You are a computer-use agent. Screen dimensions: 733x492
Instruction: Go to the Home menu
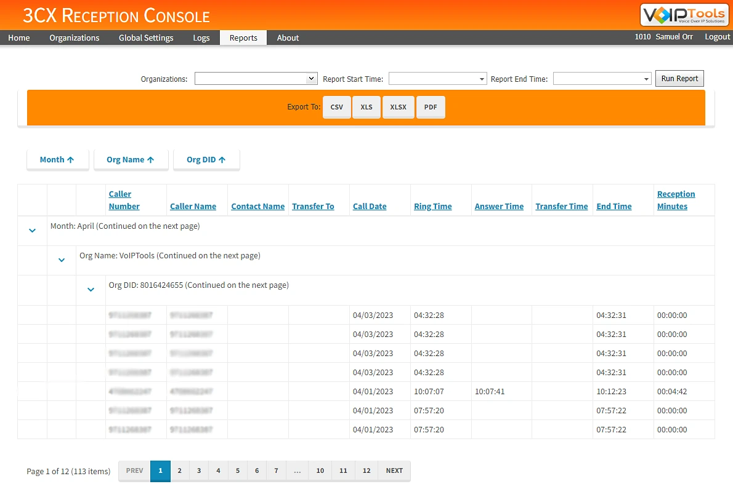(x=18, y=38)
